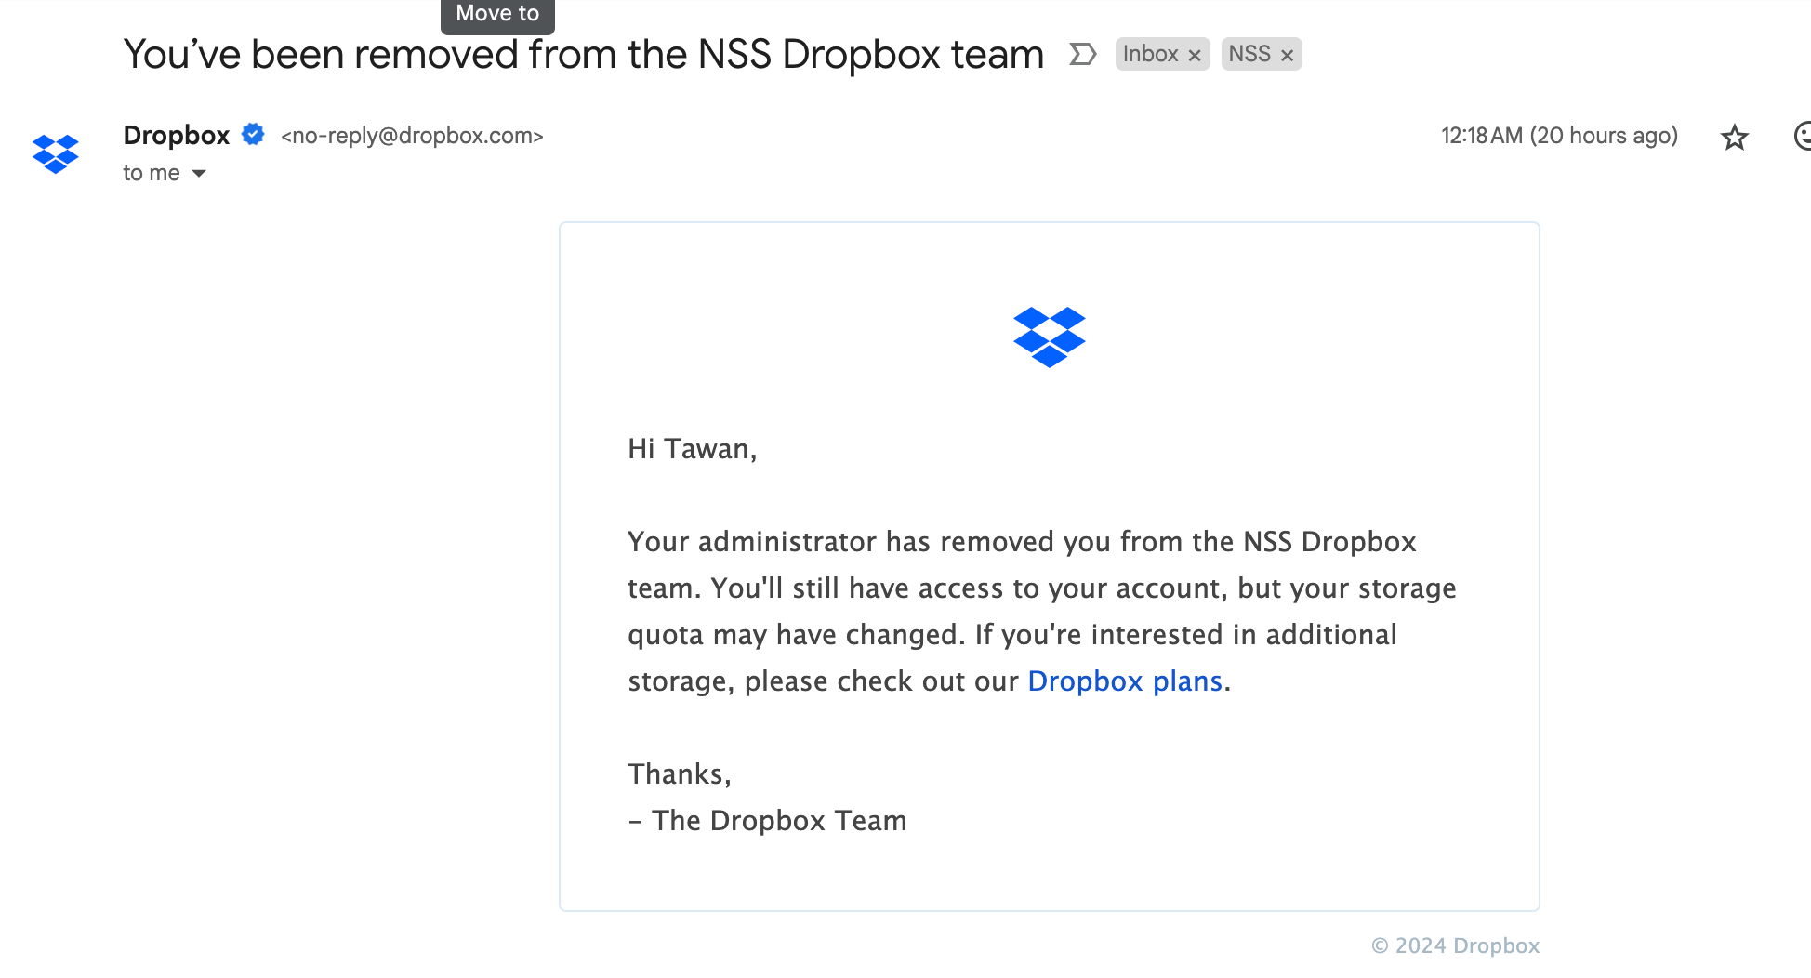Image resolution: width=1811 pixels, height=978 pixels.
Task: Click the verified sender badge beside Dropbox
Action: 253,135
